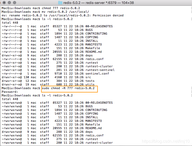Click redis.conf in the second listing
192x146 pixels.
pyautogui.click(x=95, y=135)
